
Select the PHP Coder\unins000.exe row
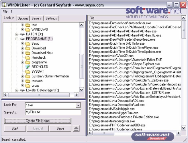[117, 125]
